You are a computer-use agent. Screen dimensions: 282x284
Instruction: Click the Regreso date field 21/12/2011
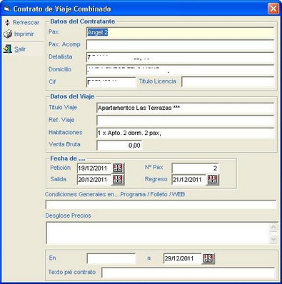tap(189, 180)
